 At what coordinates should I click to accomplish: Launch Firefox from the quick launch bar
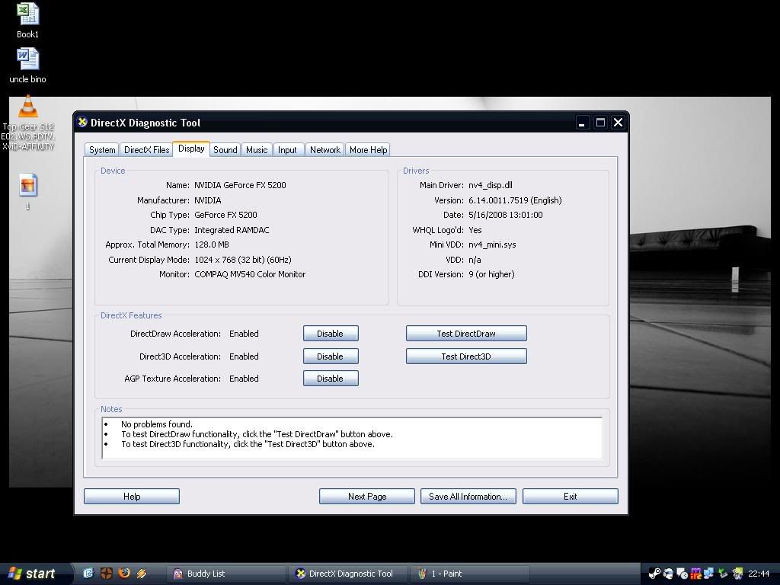coord(124,574)
